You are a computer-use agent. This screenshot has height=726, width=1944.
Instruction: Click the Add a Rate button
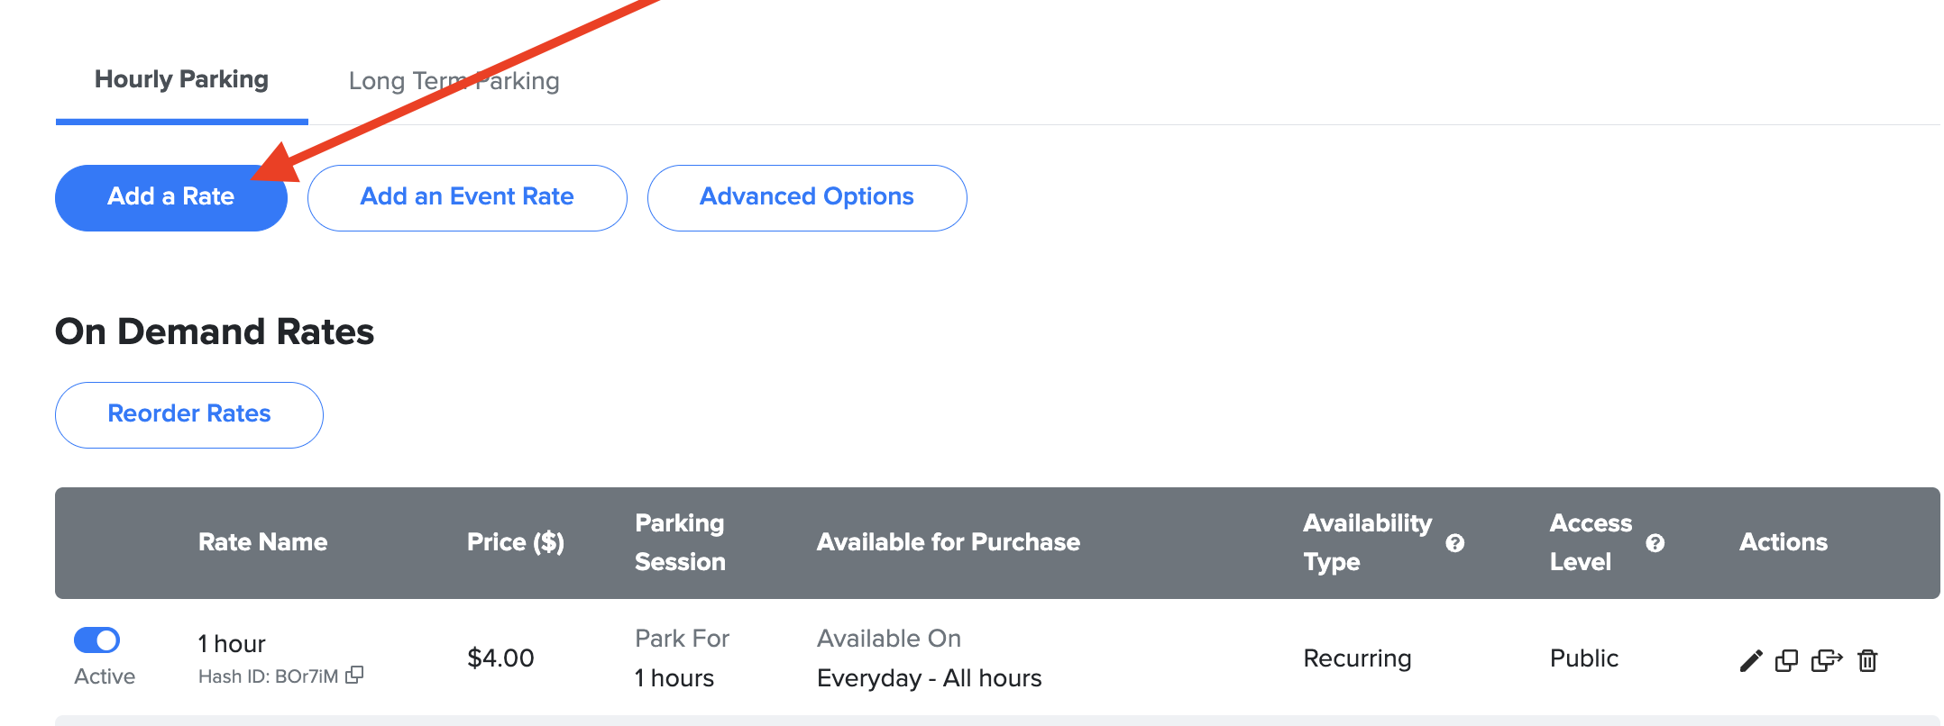(x=170, y=197)
